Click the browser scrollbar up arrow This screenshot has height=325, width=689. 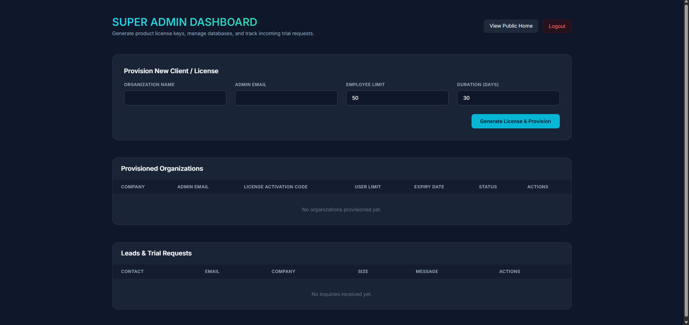click(686, 3)
